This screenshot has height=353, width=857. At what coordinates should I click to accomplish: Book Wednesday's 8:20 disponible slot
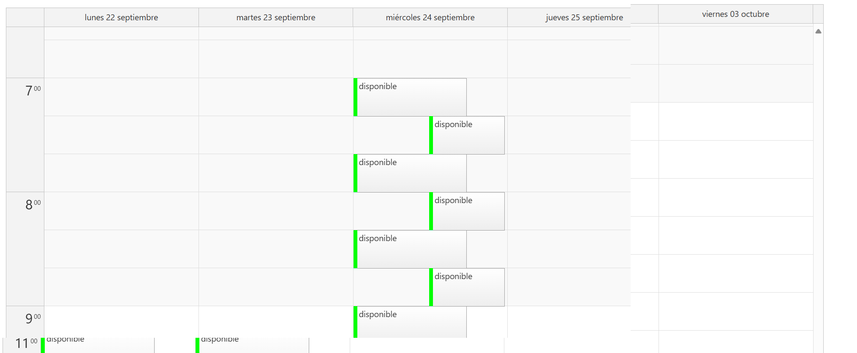pyautogui.click(x=411, y=249)
